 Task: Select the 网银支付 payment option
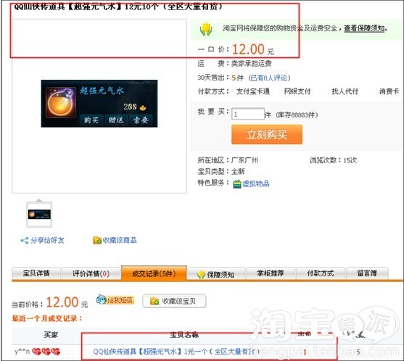[297, 91]
